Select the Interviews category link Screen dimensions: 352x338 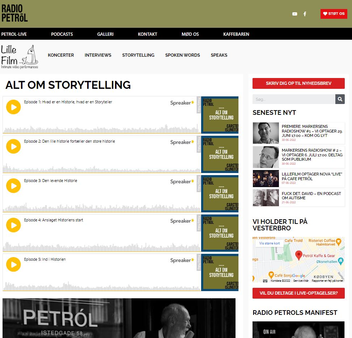(x=98, y=55)
